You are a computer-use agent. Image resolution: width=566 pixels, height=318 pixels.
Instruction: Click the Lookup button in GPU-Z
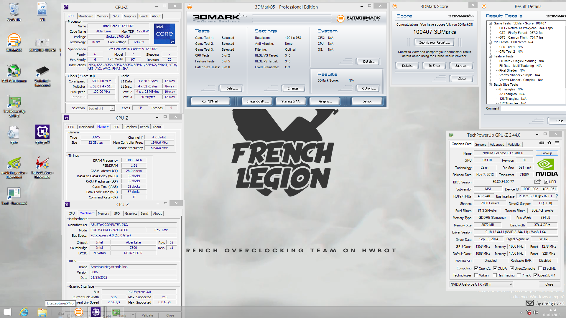[x=547, y=153]
